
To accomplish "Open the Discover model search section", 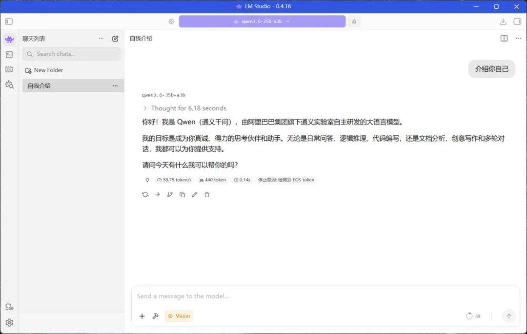I will [x=9, y=84].
